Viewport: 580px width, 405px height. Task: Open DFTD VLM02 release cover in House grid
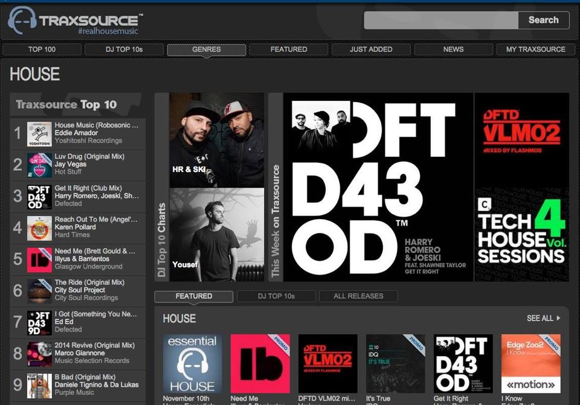[x=327, y=364]
